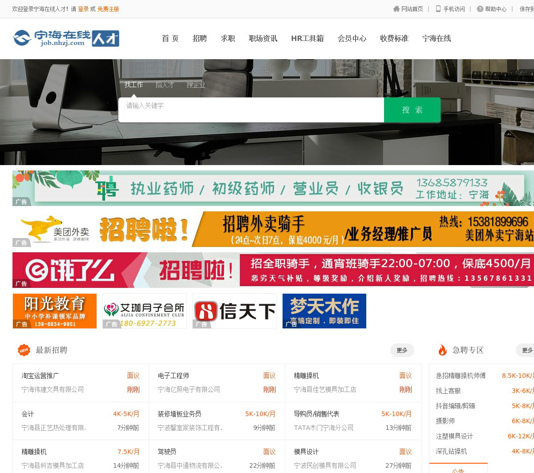This screenshot has height=473, width=534.
Task: Open the HR工具箱 menu
Action: pos(307,39)
